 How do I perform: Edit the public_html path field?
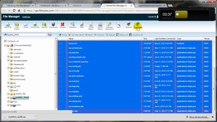[x=27, y=35]
